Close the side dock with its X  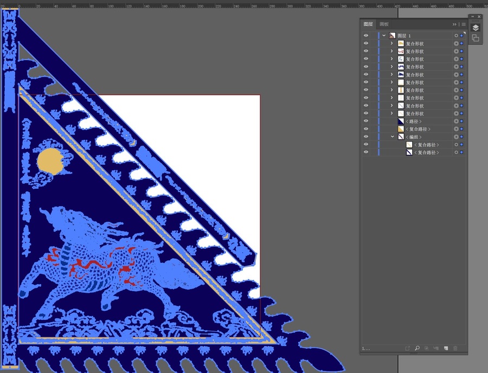click(x=479, y=16)
